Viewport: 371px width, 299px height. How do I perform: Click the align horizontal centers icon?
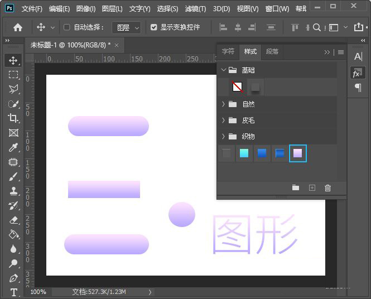tap(238, 27)
